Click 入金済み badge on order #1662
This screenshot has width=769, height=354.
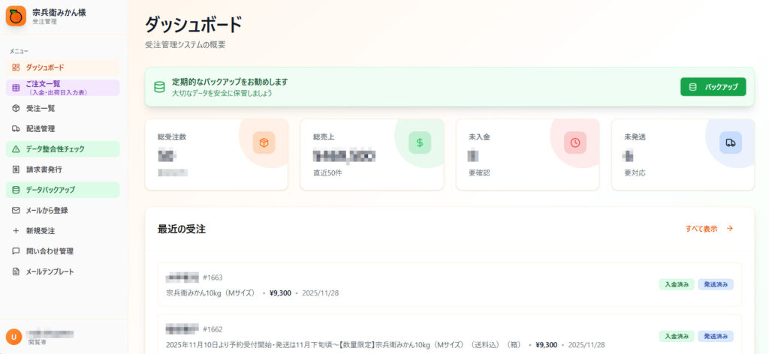[x=677, y=336]
